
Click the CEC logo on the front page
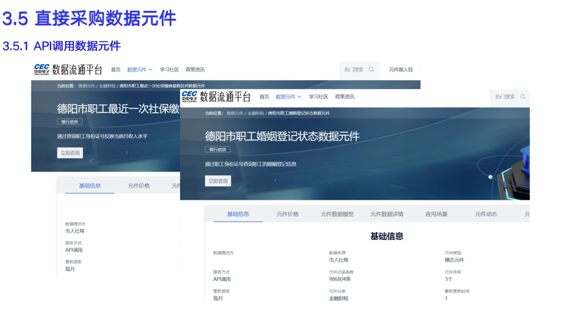click(190, 97)
